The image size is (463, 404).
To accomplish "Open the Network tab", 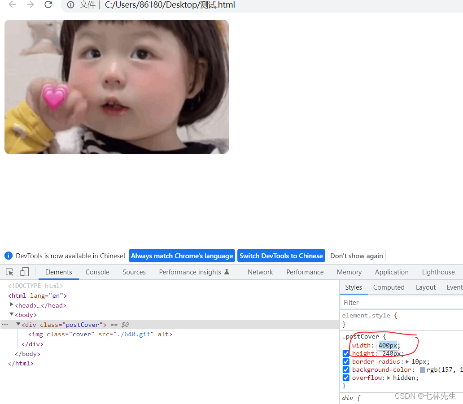I will (260, 272).
